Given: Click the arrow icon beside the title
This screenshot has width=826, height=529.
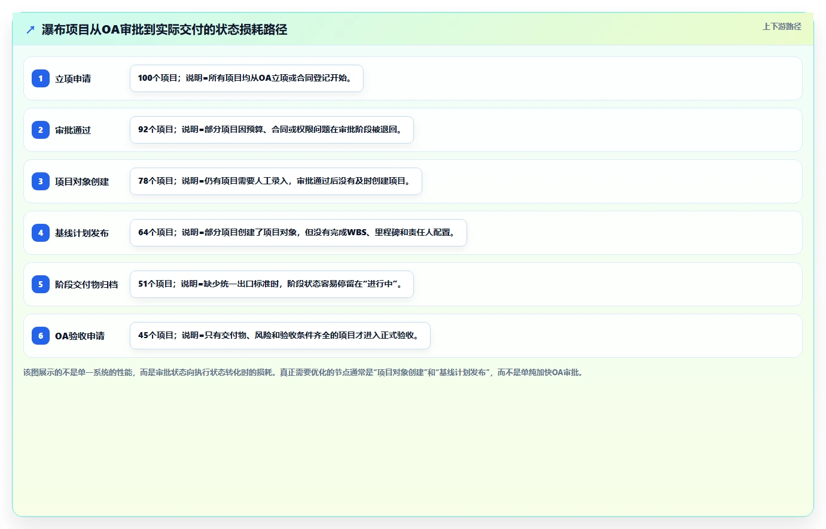Looking at the screenshot, I should 31,29.
